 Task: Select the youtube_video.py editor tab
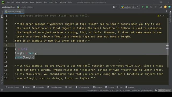[x=14, y=11]
